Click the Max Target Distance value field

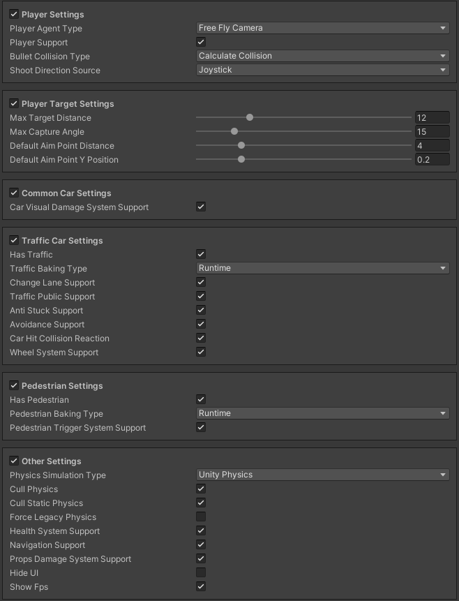(x=432, y=118)
